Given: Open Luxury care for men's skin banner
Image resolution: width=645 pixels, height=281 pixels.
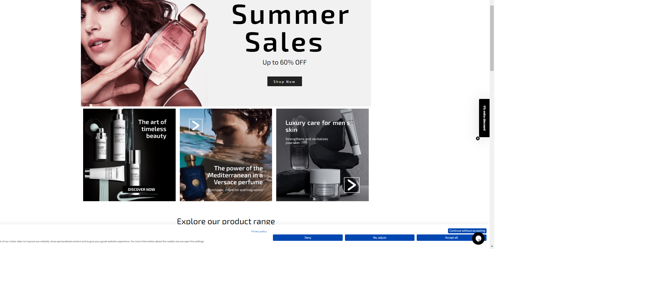Looking at the screenshot, I should coord(322,155).
